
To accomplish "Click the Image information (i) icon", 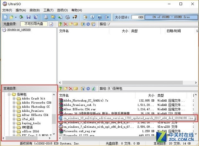I will click(x=92, y=17).
